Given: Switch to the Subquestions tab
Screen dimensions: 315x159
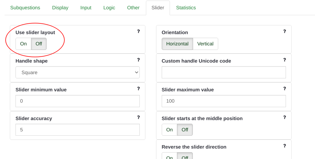Looking at the screenshot, I should [25, 8].
